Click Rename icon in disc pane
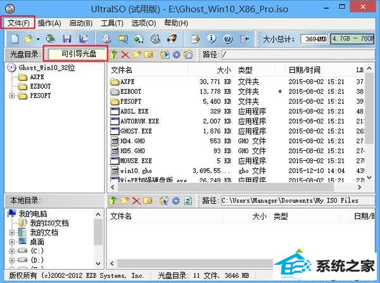This screenshot has height=283, width=380. [x=148, y=54]
